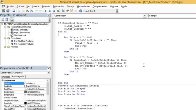Image resolution: width=196 pixels, height=110 pixels.
Task: Close the Proyecto - VBAProject panel
Action: coord(48,15)
